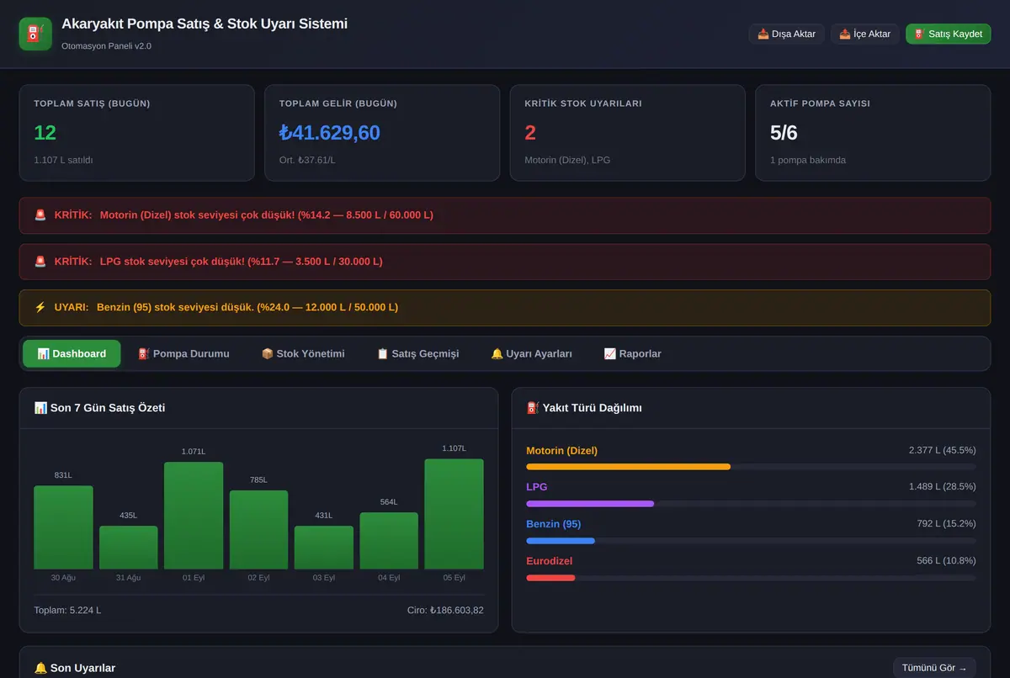The width and height of the screenshot is (1010, 678).
Task: Click the pump icon beside Yakıt Türü Dağılımı
Action: click(533, 408)
